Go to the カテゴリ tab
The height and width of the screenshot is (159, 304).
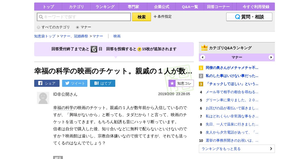coord(77,7)
